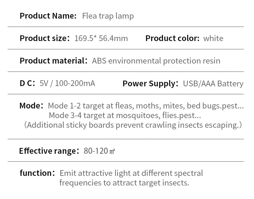Click the additional sticky boards note
This screenshot has width=254, height=199.
point(132,125)
